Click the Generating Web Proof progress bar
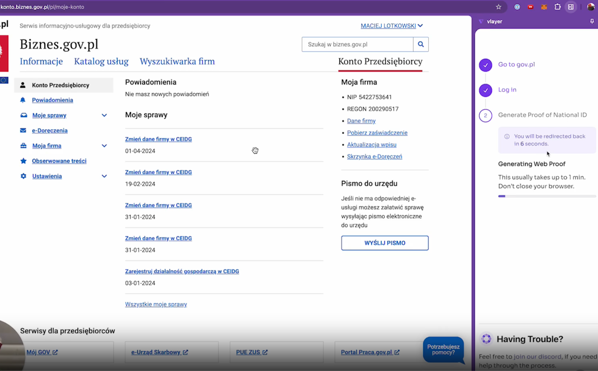 pos(547,196)
